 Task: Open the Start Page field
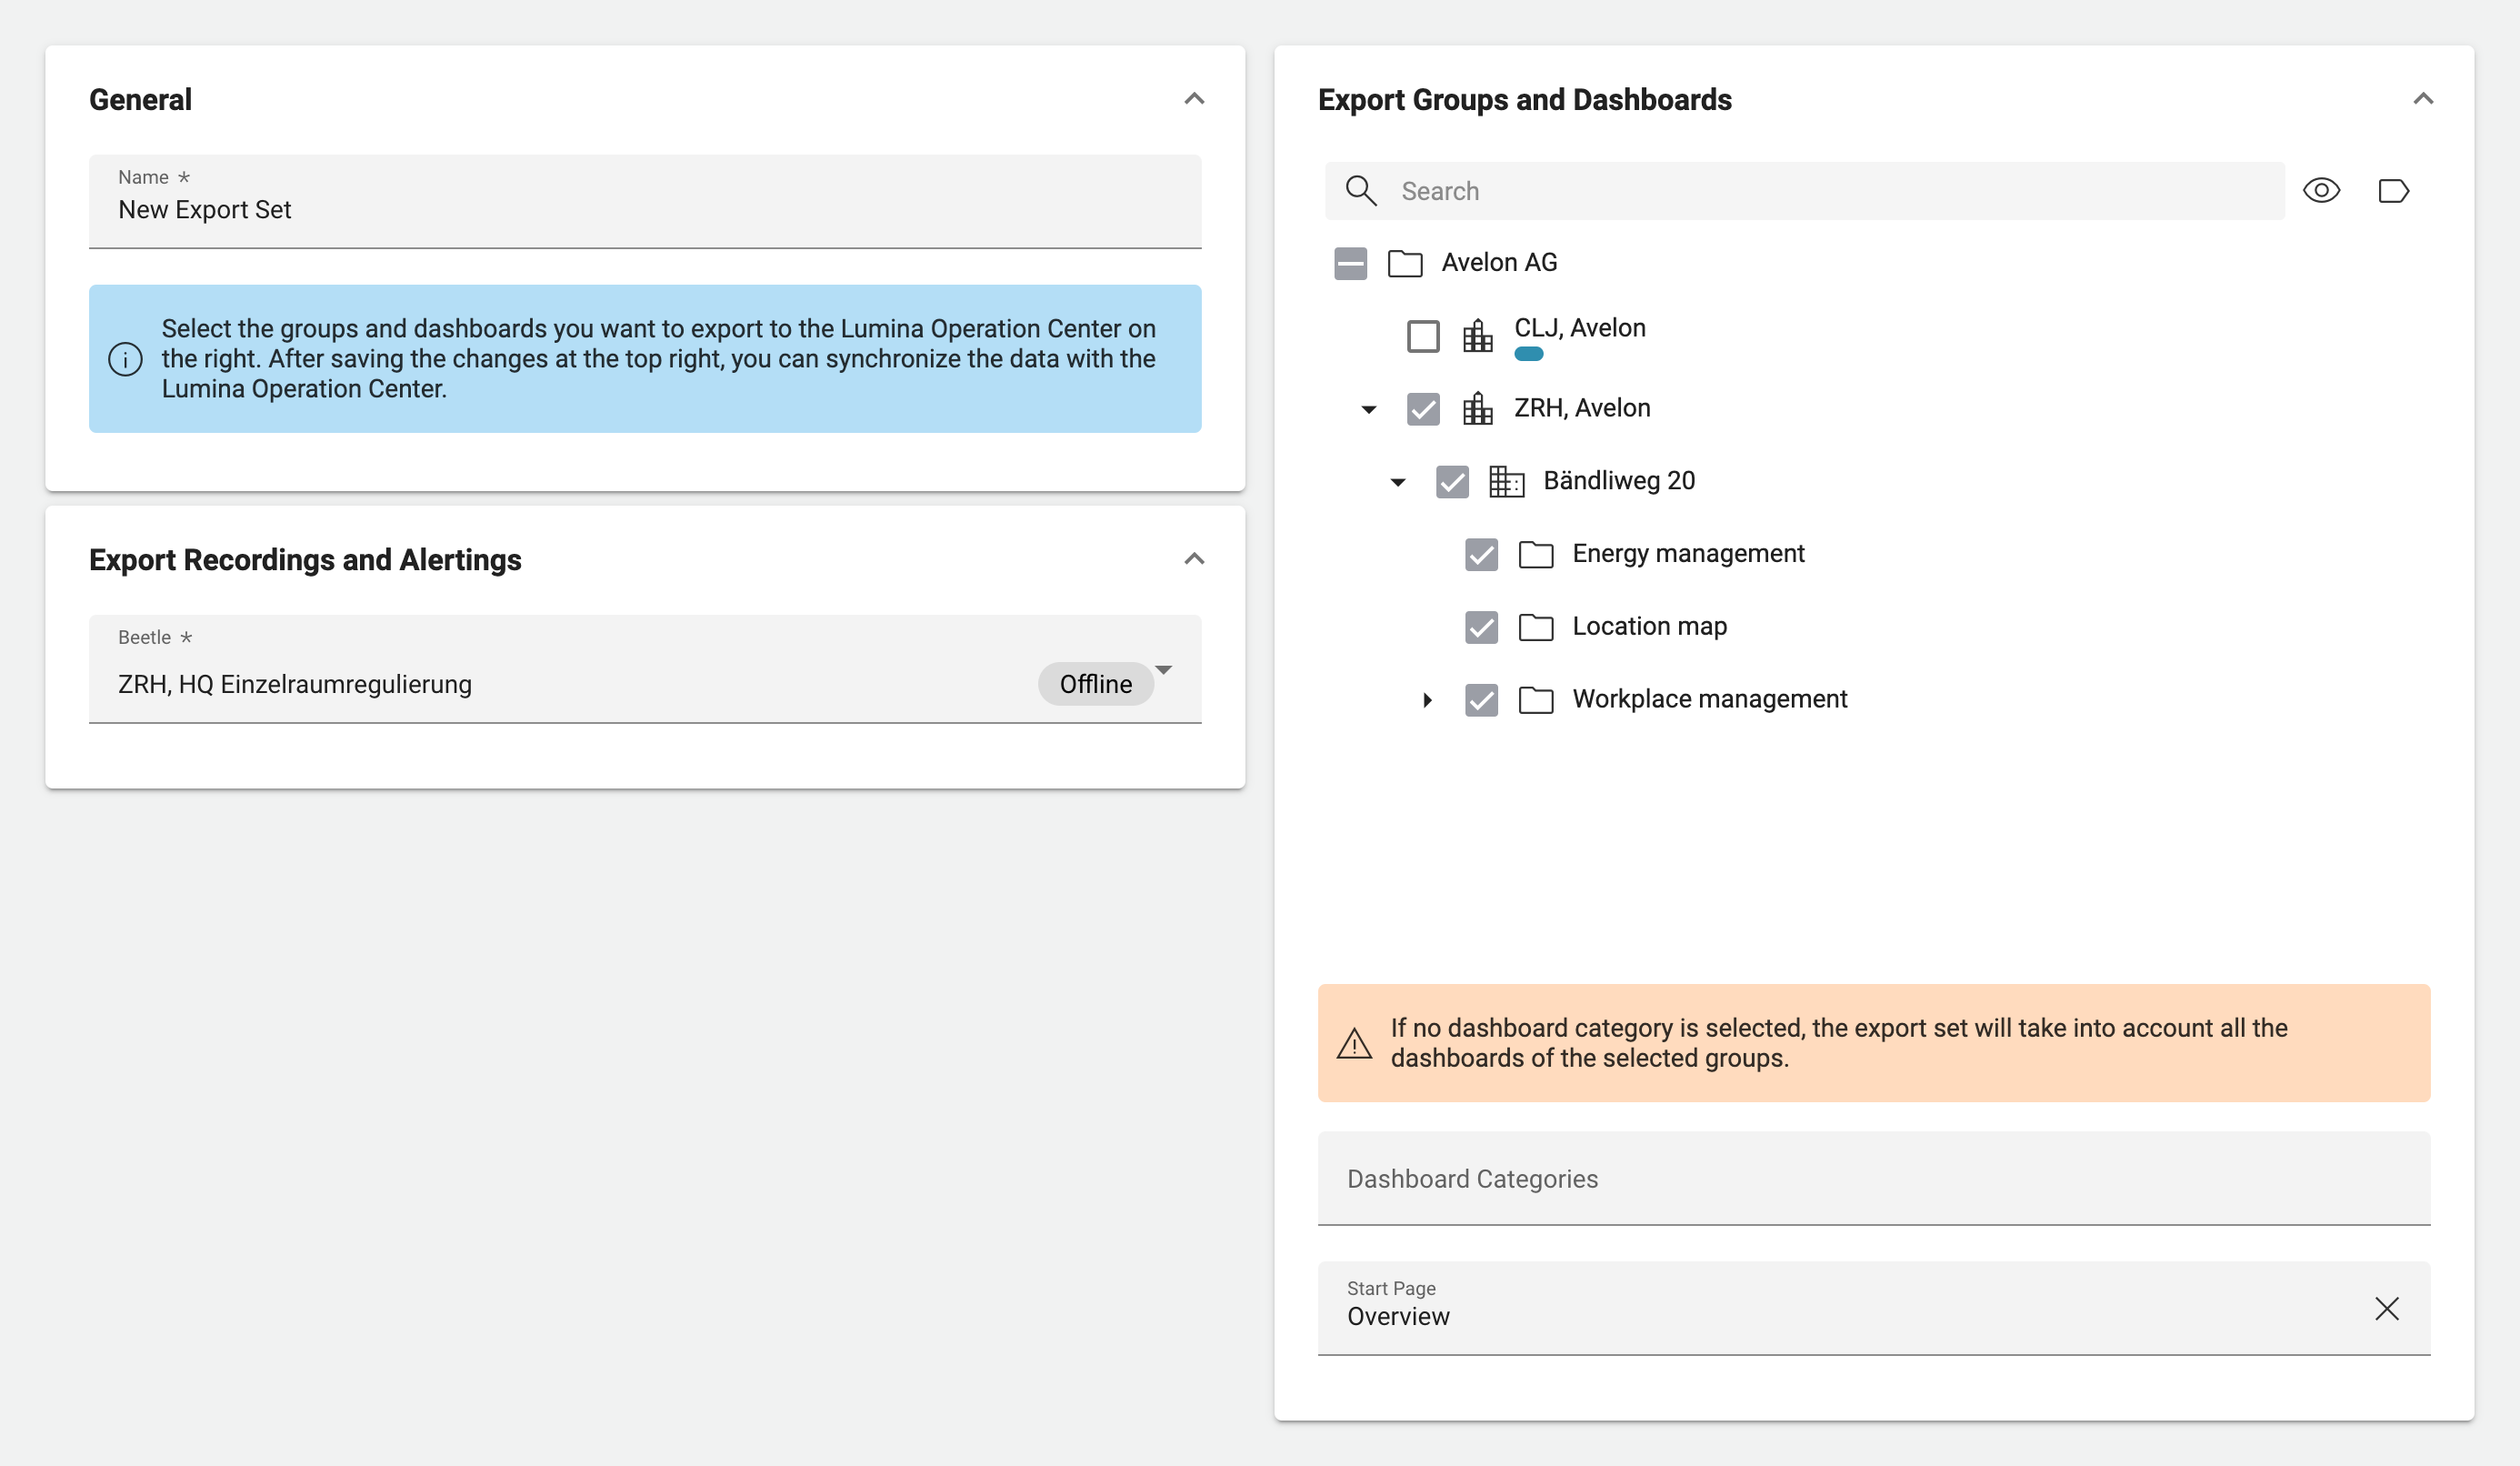tap(1873, 1308)
